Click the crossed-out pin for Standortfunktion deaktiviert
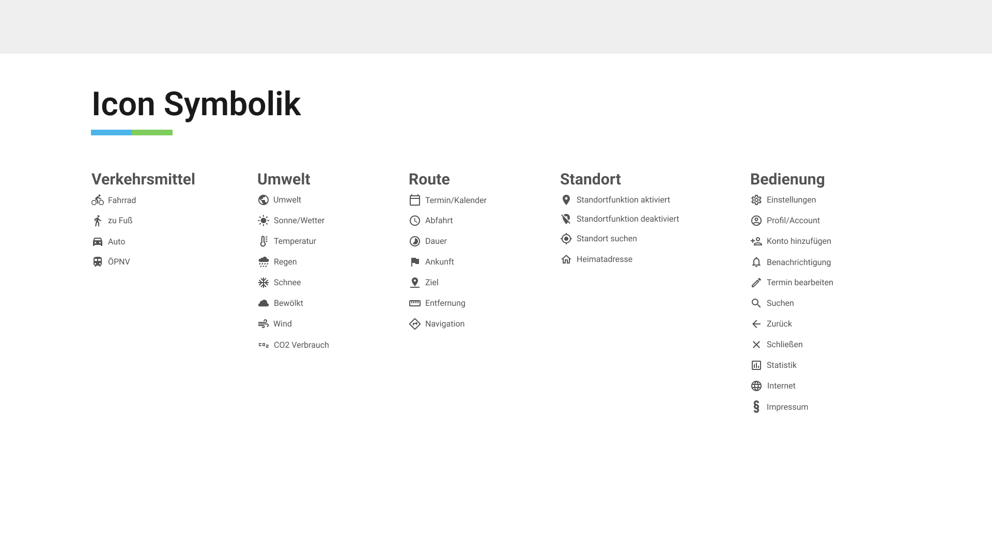The height and width of the screenshot is (558, 992). (566, 219)
